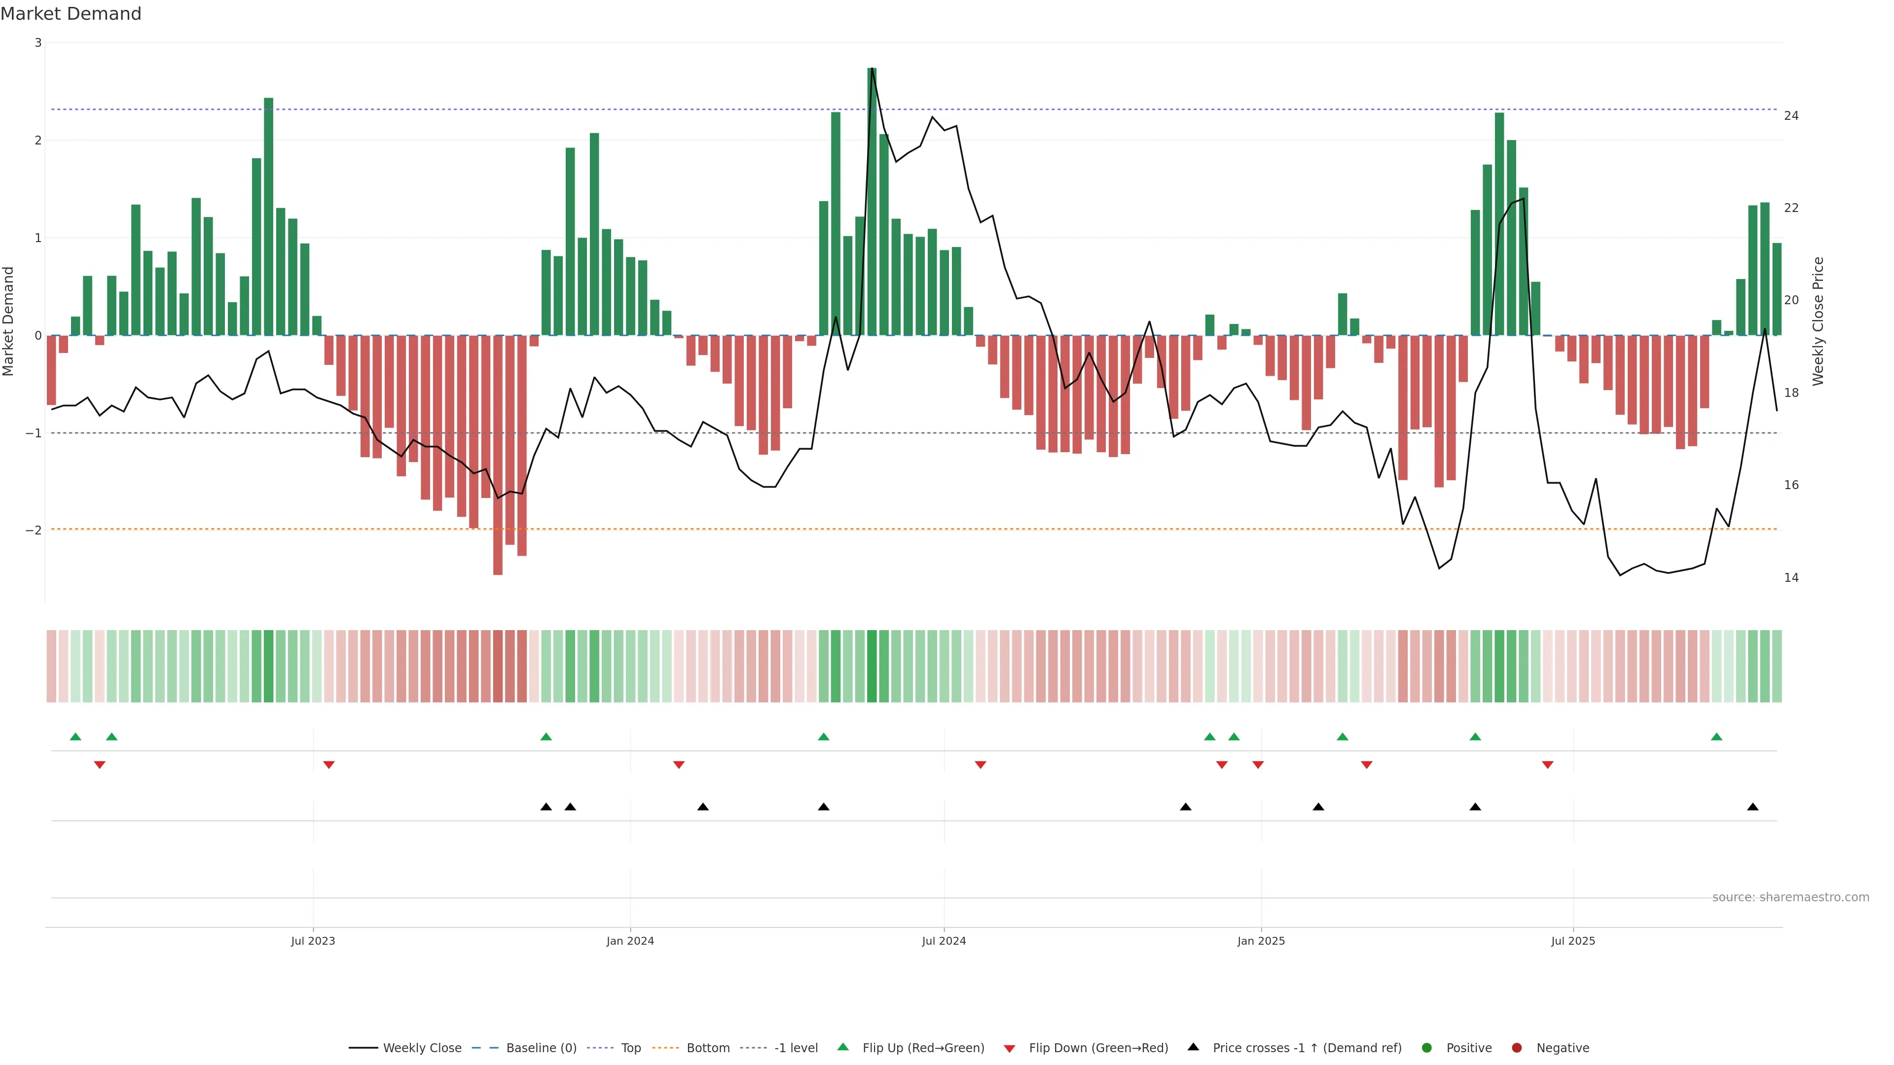Click red Flip Down triangle legend icon
The image size is (1894, 1065).
1010,1049
